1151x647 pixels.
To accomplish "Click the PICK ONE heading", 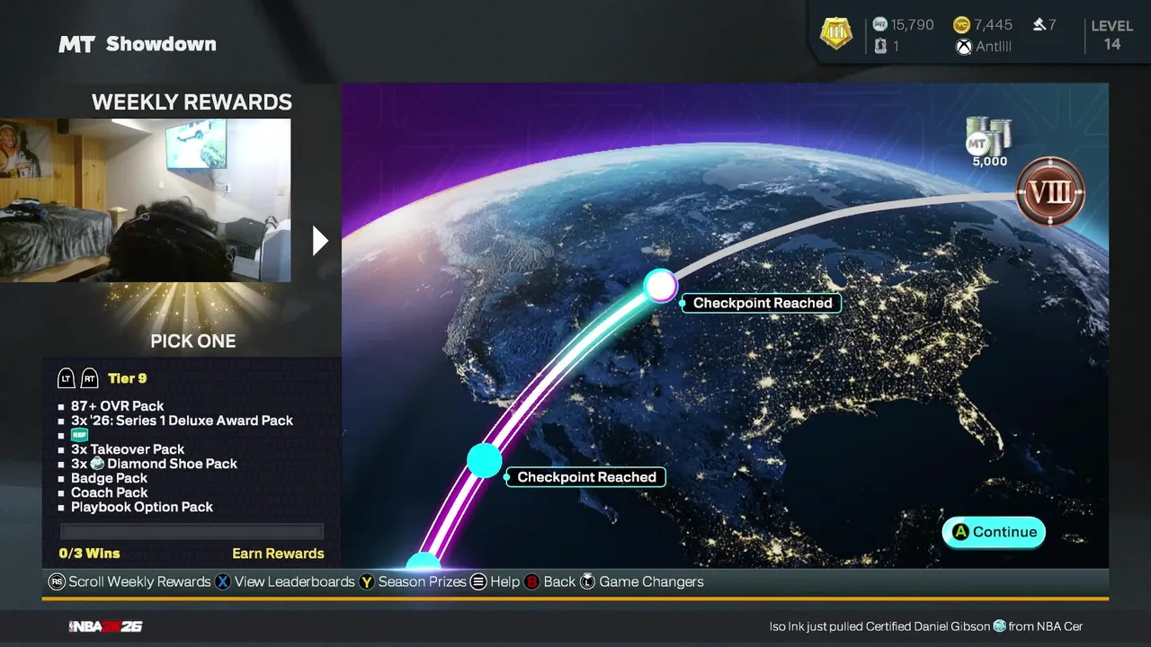I will tap(193, 341).
